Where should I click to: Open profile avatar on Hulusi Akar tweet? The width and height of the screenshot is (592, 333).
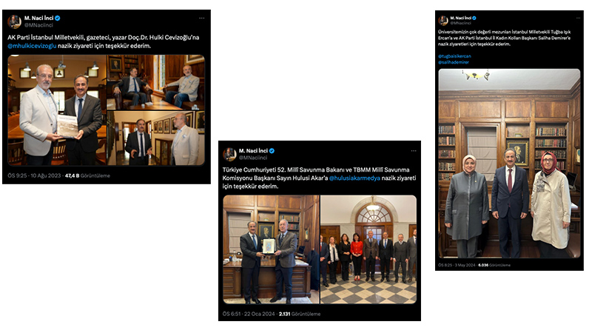point(229,154)
